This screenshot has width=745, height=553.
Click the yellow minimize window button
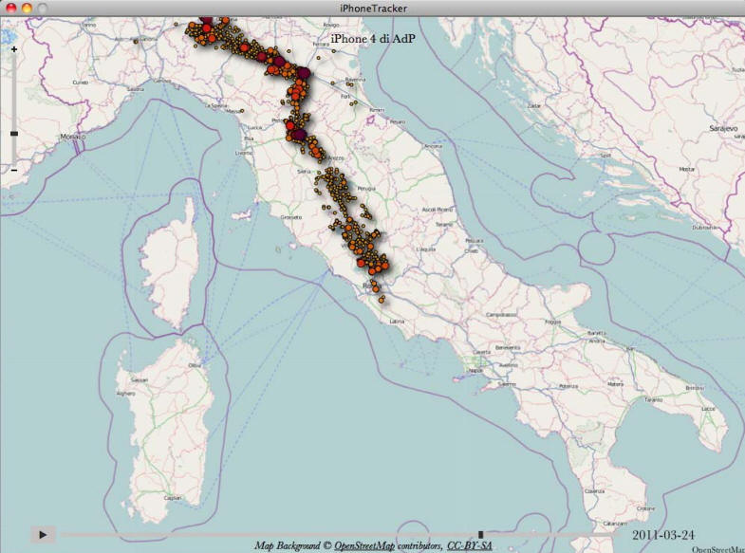coord(27,9)
